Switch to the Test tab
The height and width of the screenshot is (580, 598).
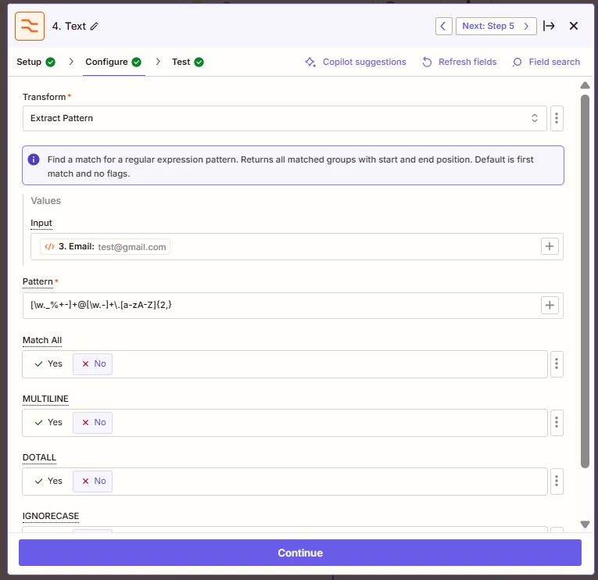tap(188, 62)
